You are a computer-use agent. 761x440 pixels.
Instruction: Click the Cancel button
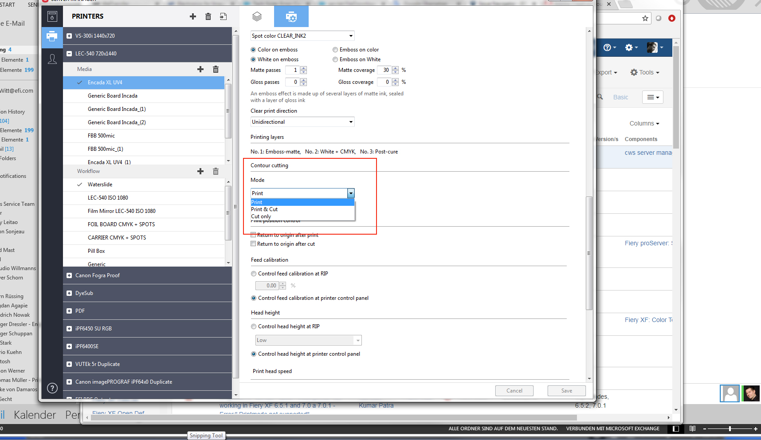click(x=514, y=391)
